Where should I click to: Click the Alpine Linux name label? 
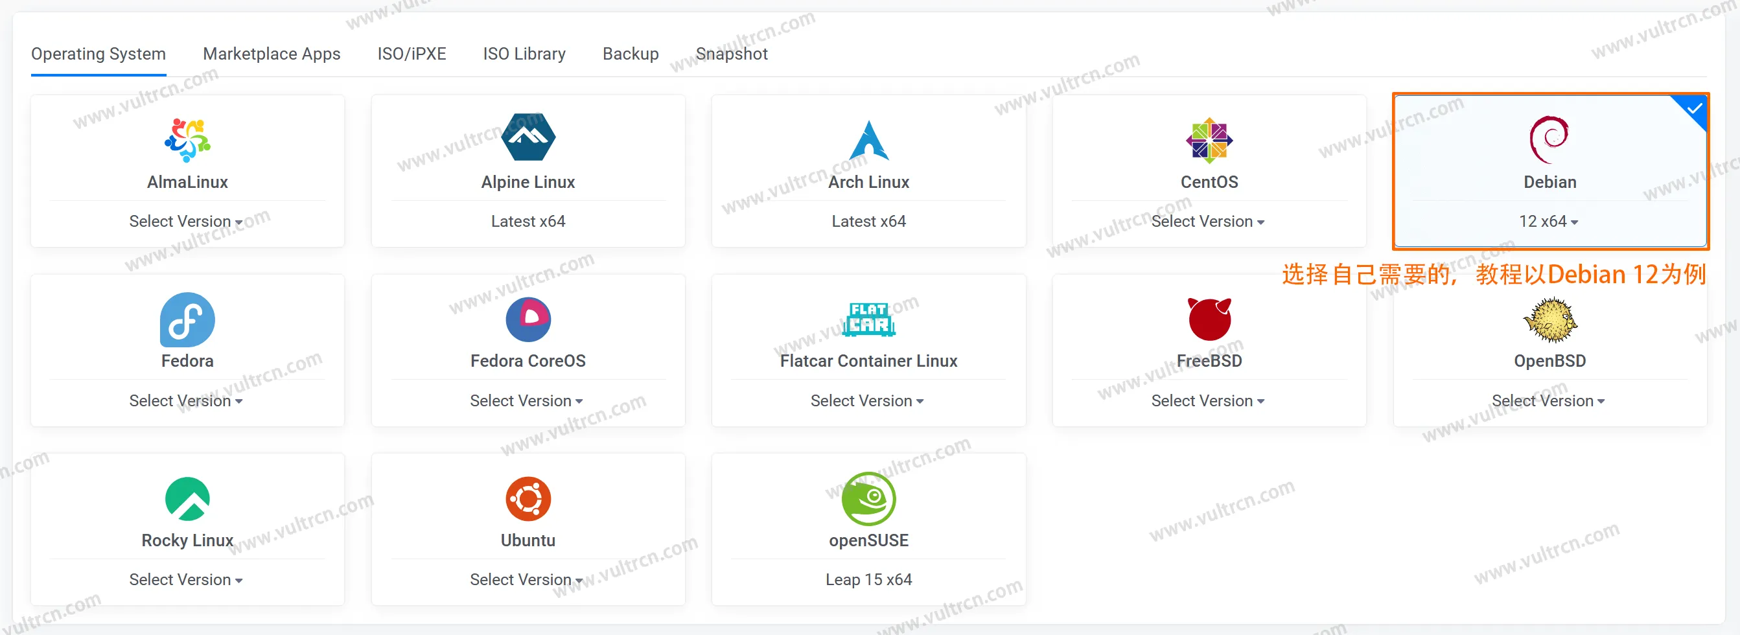pyautogui.click(x=528, y=181)
